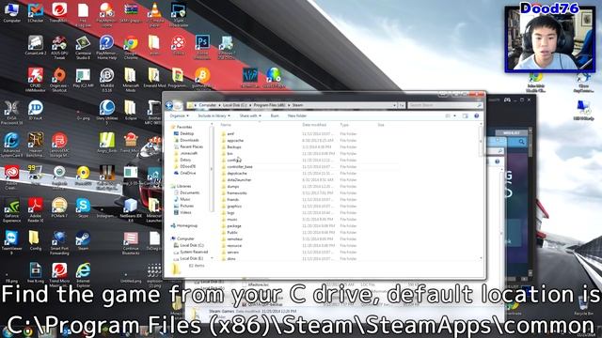
Task: Open the Camtasia Studio 8 shortcut
Action: point(83,47)
